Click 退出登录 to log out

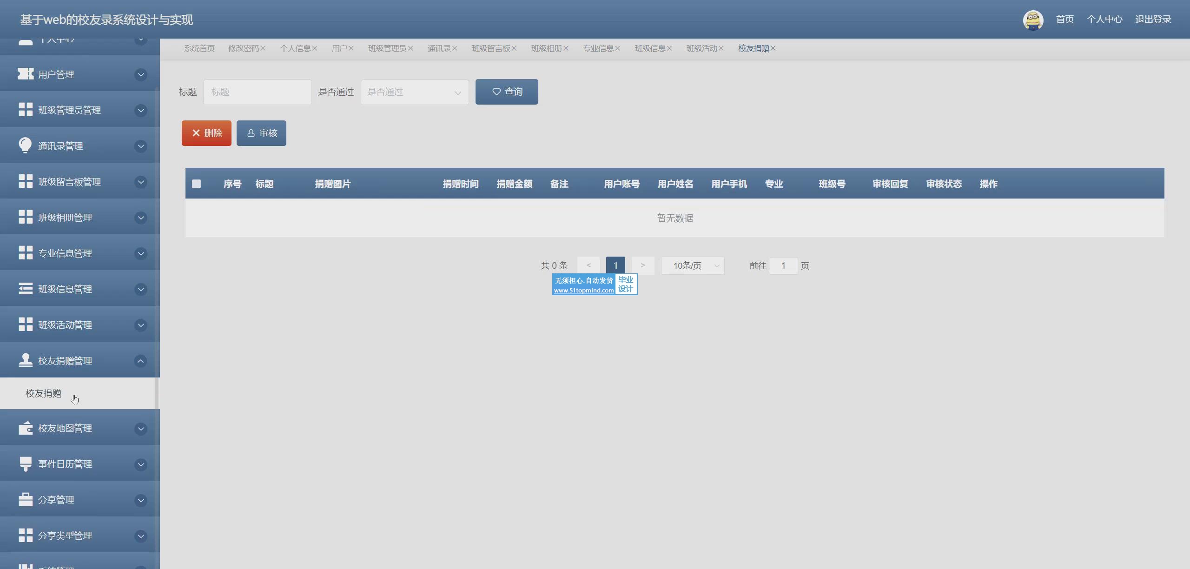(x=1153, y=19)
